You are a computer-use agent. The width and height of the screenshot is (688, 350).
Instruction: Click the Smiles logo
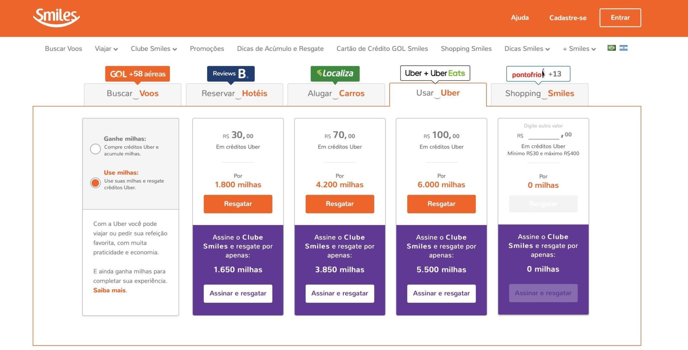click(x=56, y=17)
